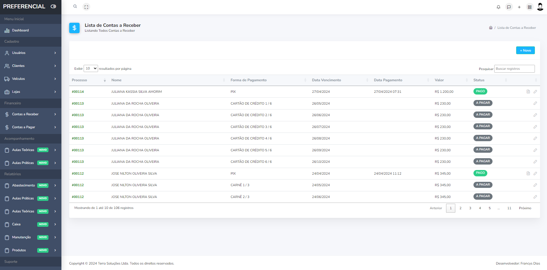Go to page 2 of results

pyautogui.click(x=460, y=208)
